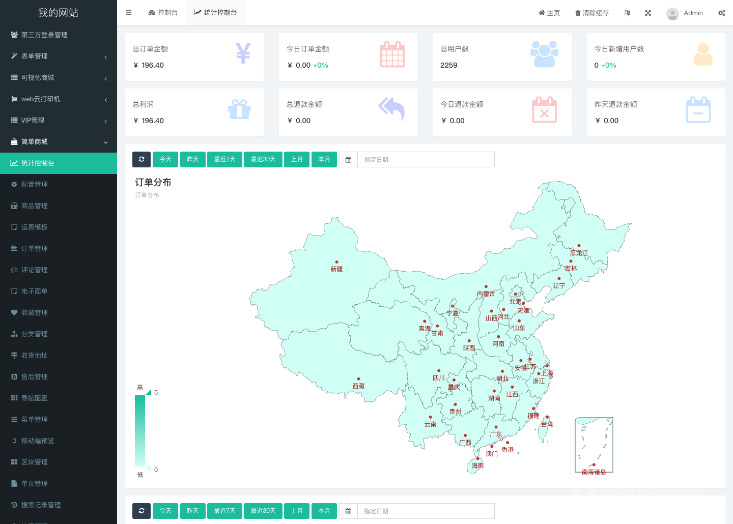Open the language switch icon
This screenshot has width=733, height=524.
point(627,13)
